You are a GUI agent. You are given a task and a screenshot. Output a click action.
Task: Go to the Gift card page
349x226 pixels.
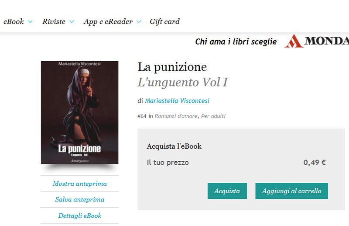click(164, 21)
